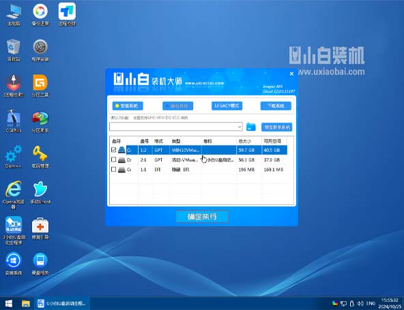Click the search more systems button
Screen dimensions: 404x310
(x=276, y=127)
